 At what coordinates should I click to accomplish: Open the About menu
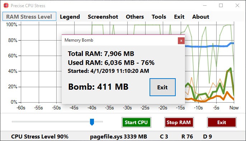(x=201, y=17)
